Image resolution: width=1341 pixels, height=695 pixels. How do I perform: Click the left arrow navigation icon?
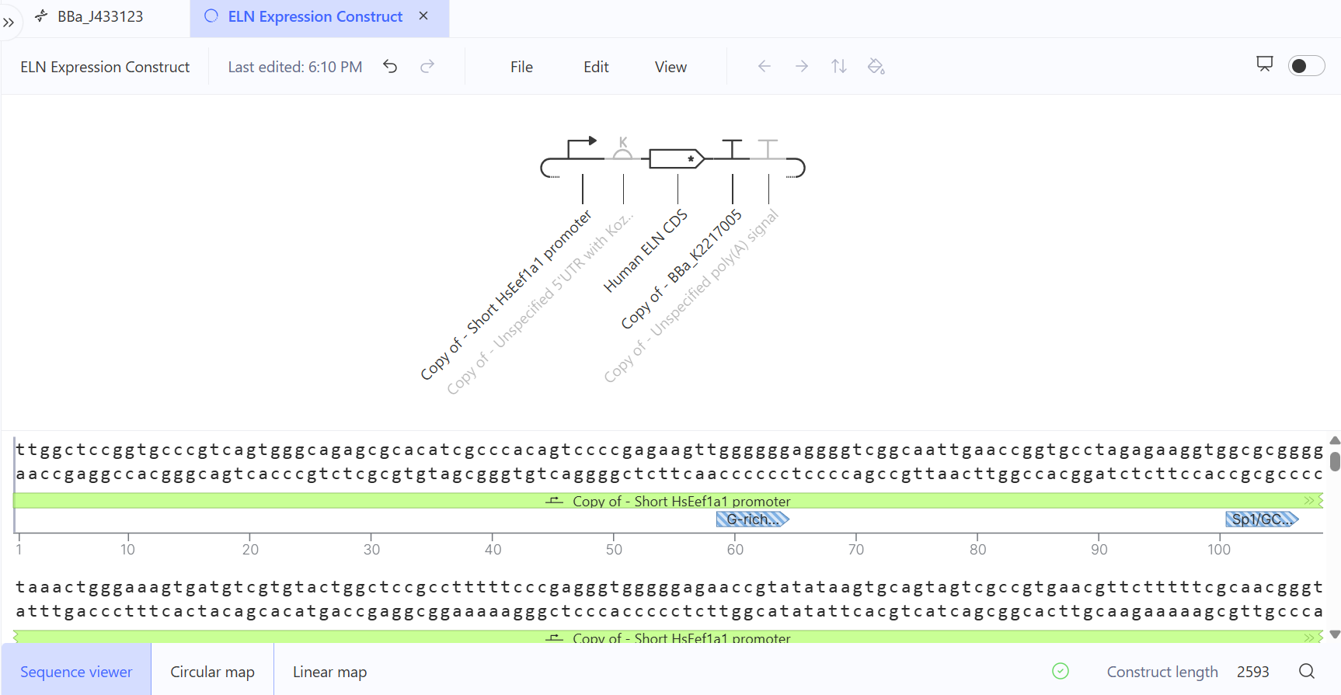765,67
